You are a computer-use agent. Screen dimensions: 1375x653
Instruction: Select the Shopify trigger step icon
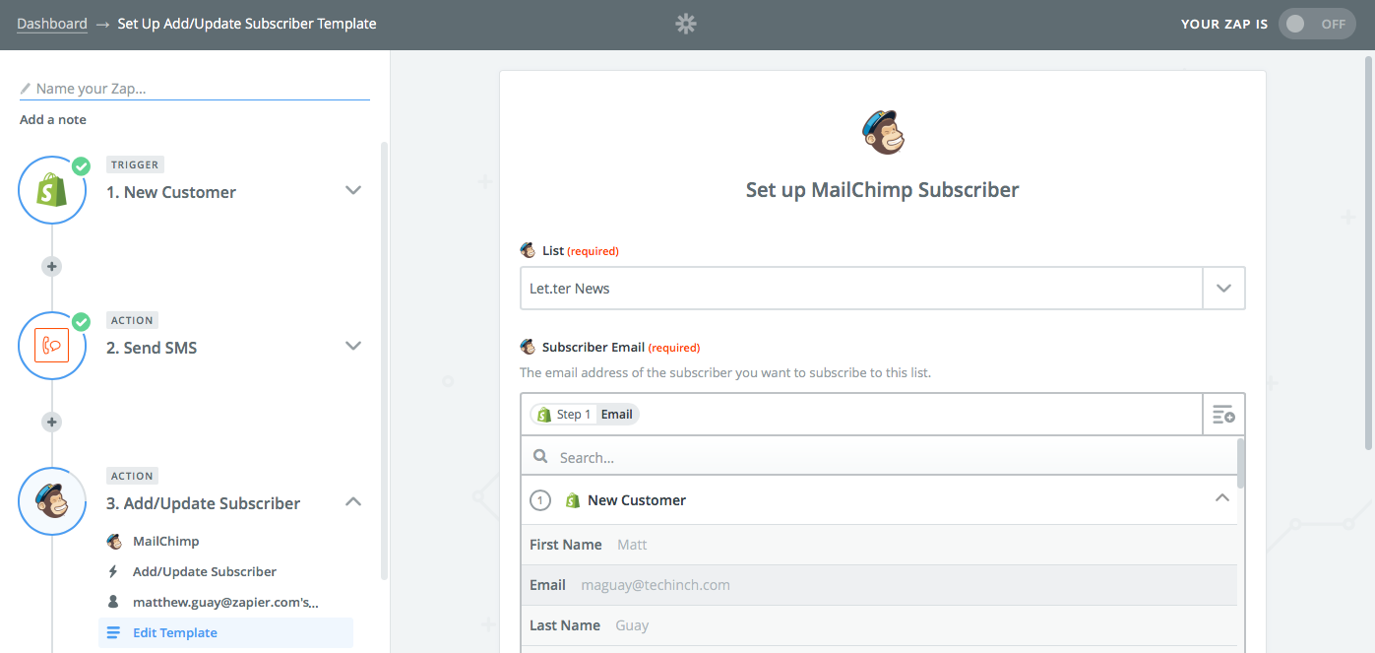click(x=52, y=190)
